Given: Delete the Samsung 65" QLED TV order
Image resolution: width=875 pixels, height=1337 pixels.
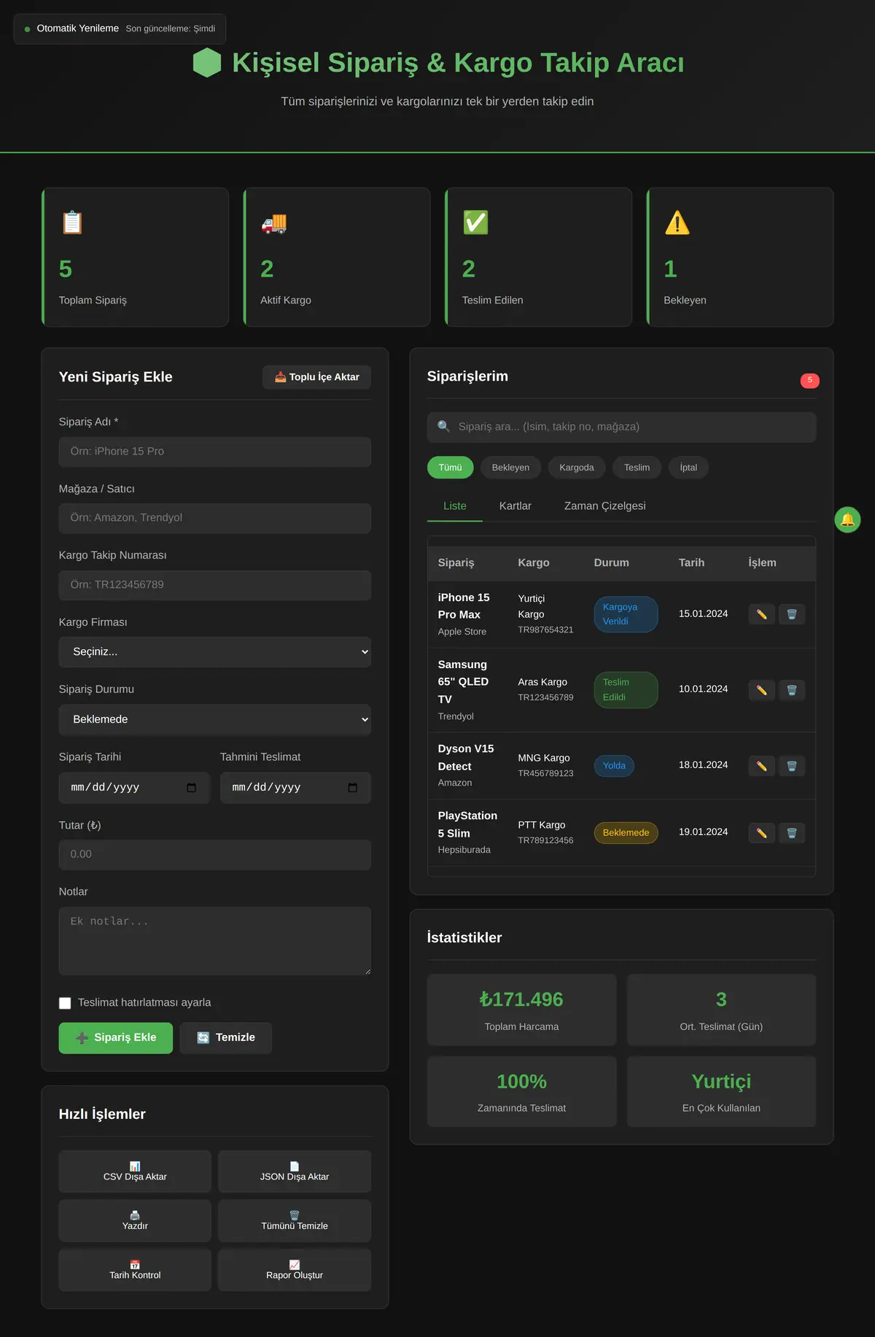Looking at the screenshot, I should (792, 690).
